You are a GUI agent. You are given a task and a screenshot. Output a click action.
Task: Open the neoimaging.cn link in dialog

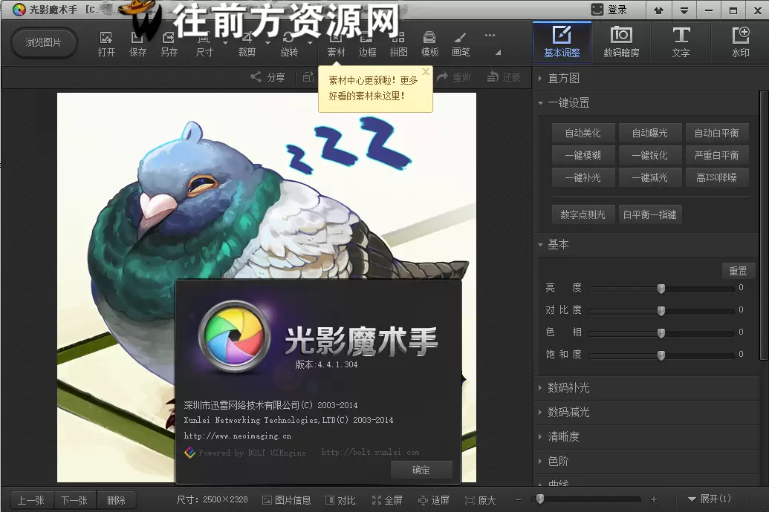click(237, 436)
